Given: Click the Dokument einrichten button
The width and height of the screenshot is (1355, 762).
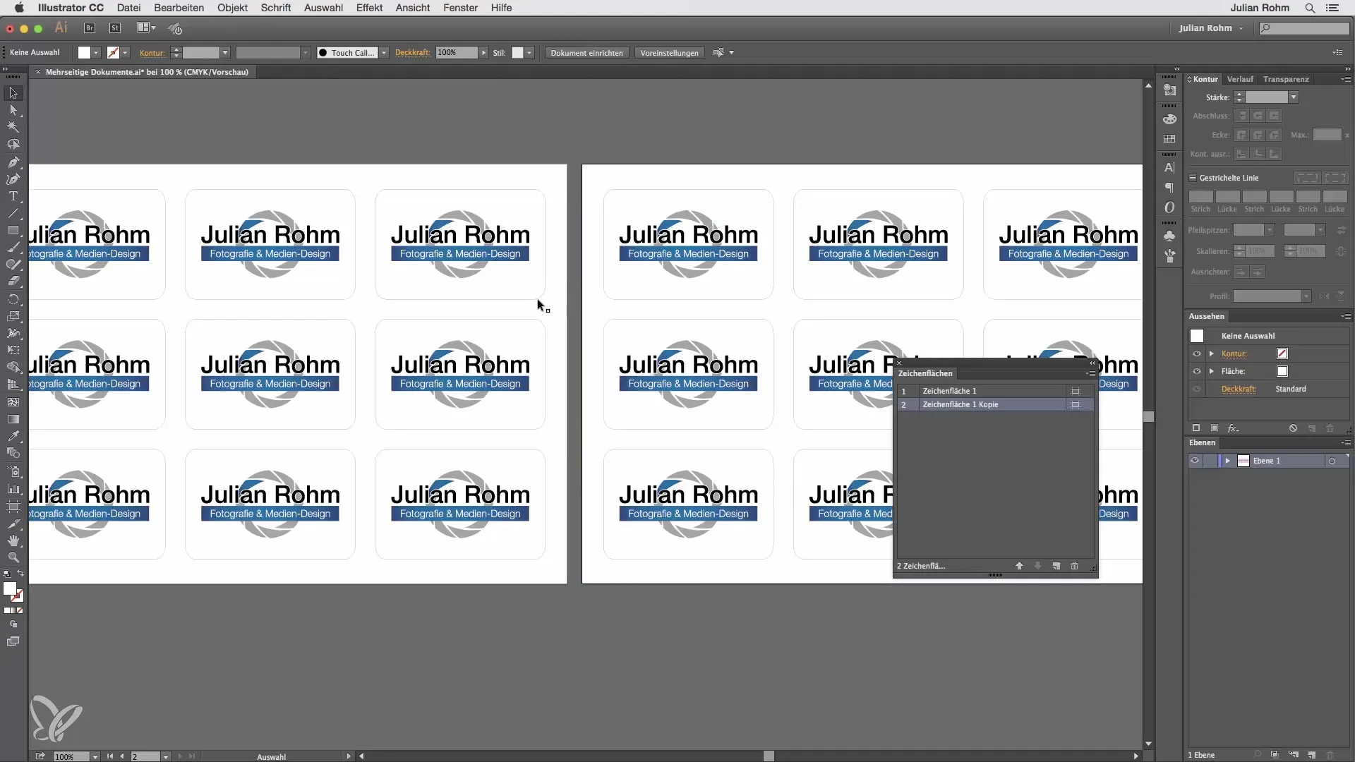Looking at the screenshot, I should pos(586,53).
